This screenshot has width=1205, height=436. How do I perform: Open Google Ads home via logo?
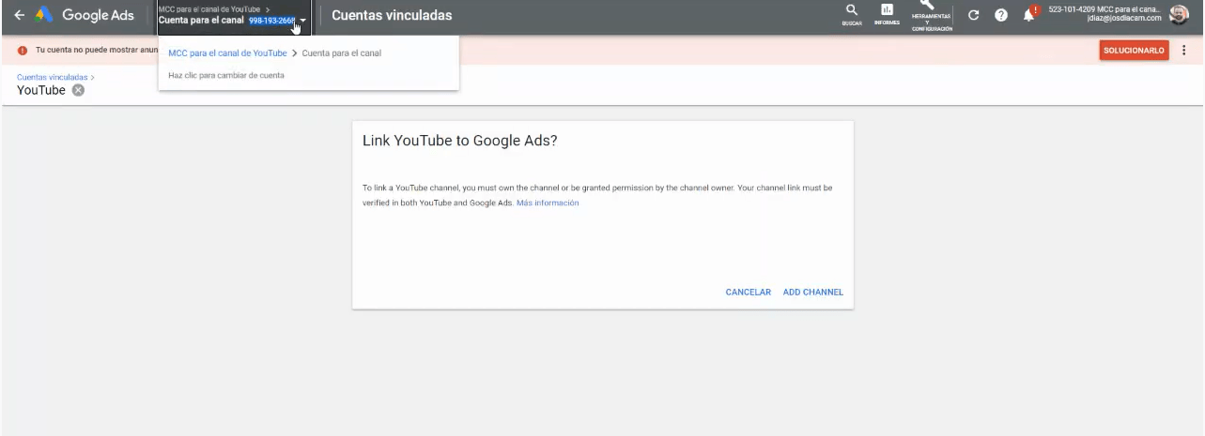(x=85, y=16)
